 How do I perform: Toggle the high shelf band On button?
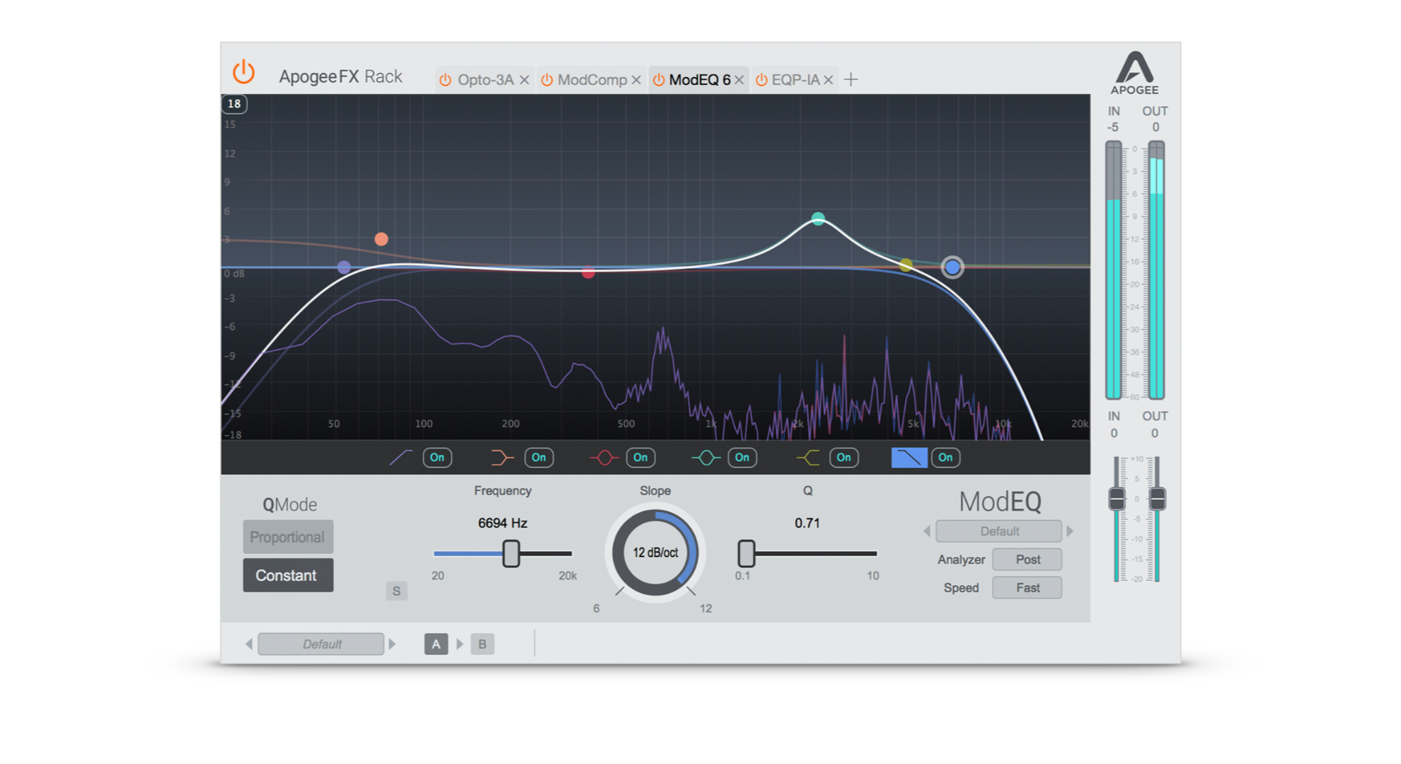click(x=843, y=458)
